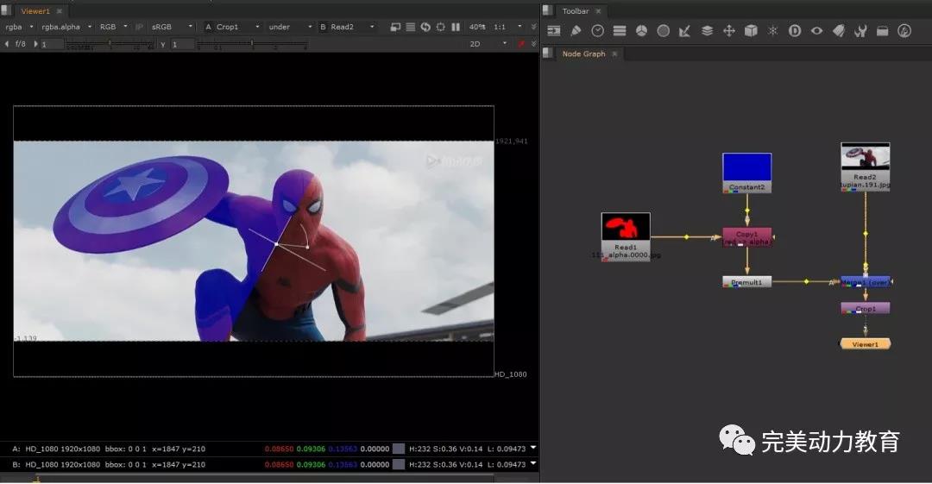Screen dimensions: 932x484
Task: Click the A info bar color swatch
Action: point(399,449)
